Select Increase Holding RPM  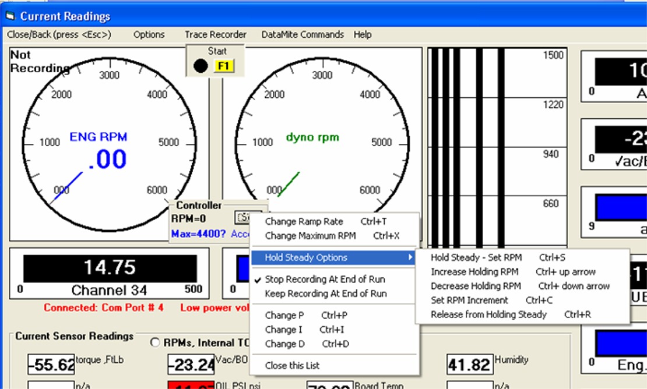click(x=476, y=271)
